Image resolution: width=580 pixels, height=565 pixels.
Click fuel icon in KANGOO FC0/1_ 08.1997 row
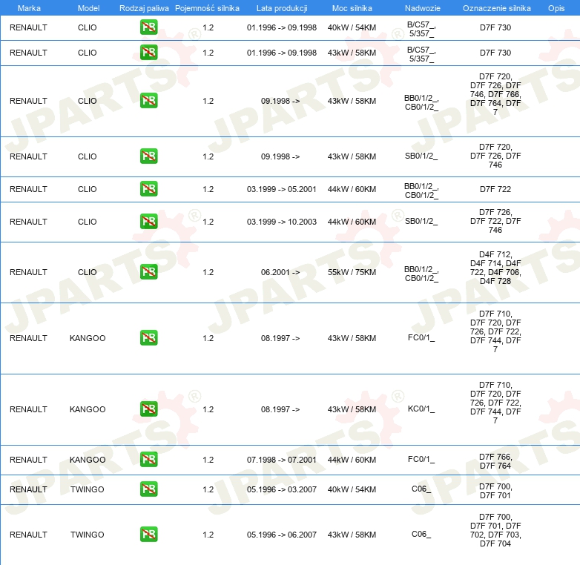point(148,338)
